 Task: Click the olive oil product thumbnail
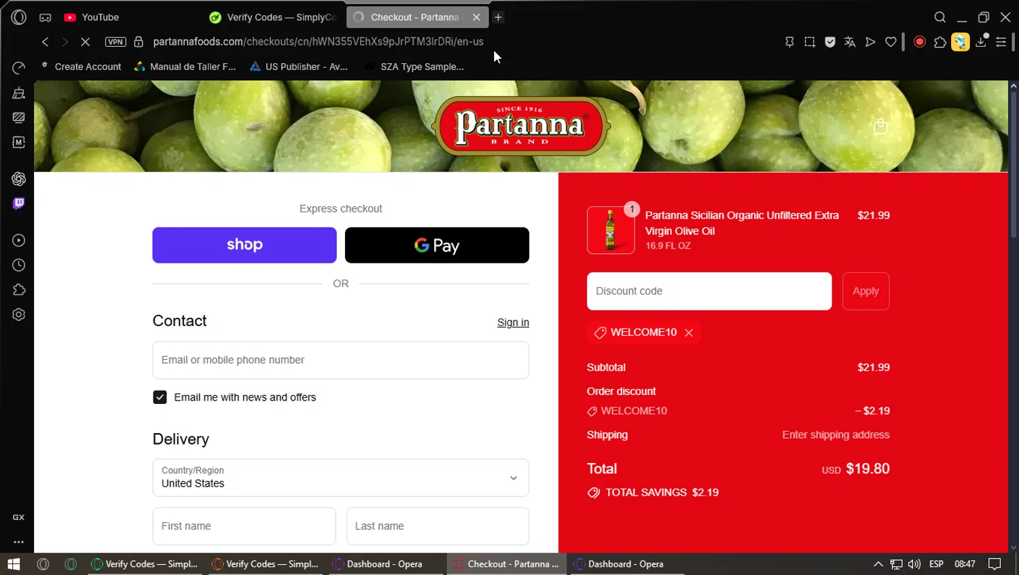(x=611, y=230)
